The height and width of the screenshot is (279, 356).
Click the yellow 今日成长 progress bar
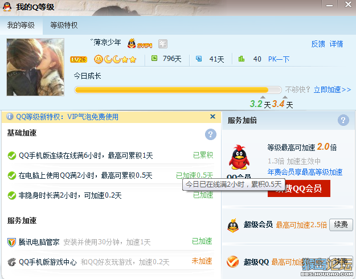pos(178,90)
